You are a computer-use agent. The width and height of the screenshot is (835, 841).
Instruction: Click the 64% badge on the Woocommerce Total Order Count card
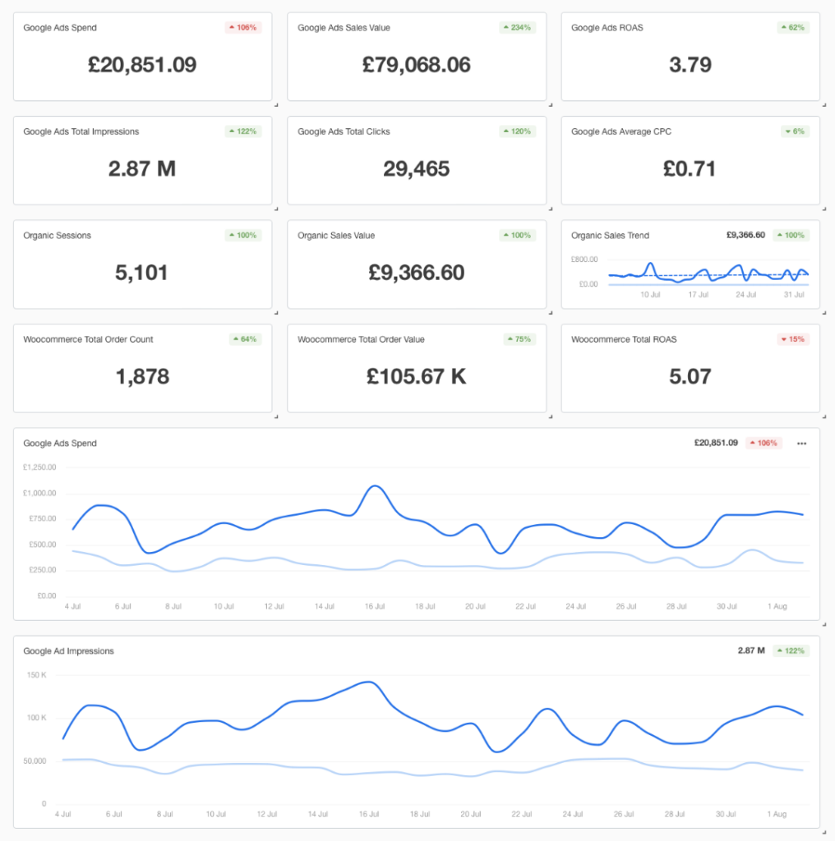point(245,339)
